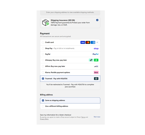Choose the PayPal radio button
The image size is (145, 135).
click(43, 54)
